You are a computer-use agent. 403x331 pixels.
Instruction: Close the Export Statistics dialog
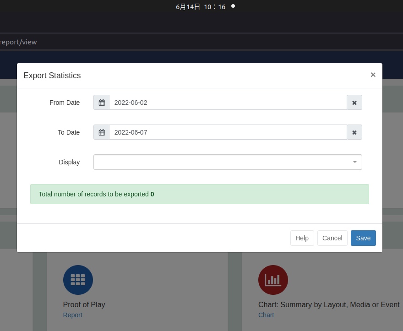click(x=373, y=75)
